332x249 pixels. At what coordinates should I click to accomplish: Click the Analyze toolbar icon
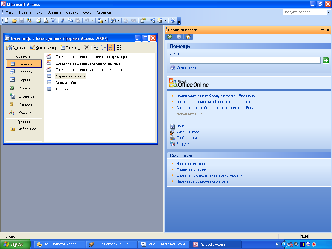[113, 20]
